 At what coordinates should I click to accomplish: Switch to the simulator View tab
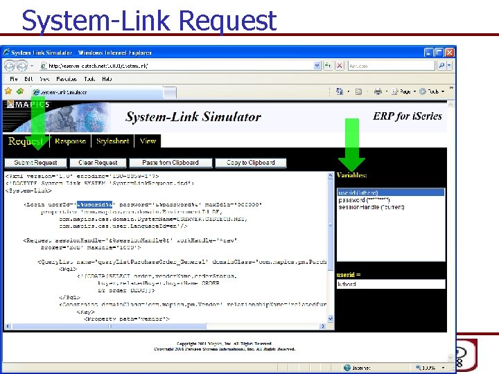pos(148,141)
